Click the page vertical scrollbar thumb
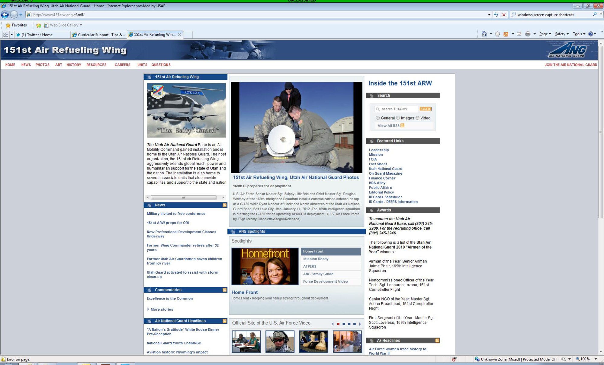Viewport: 604px width, 365px height. tap(600, 132)
